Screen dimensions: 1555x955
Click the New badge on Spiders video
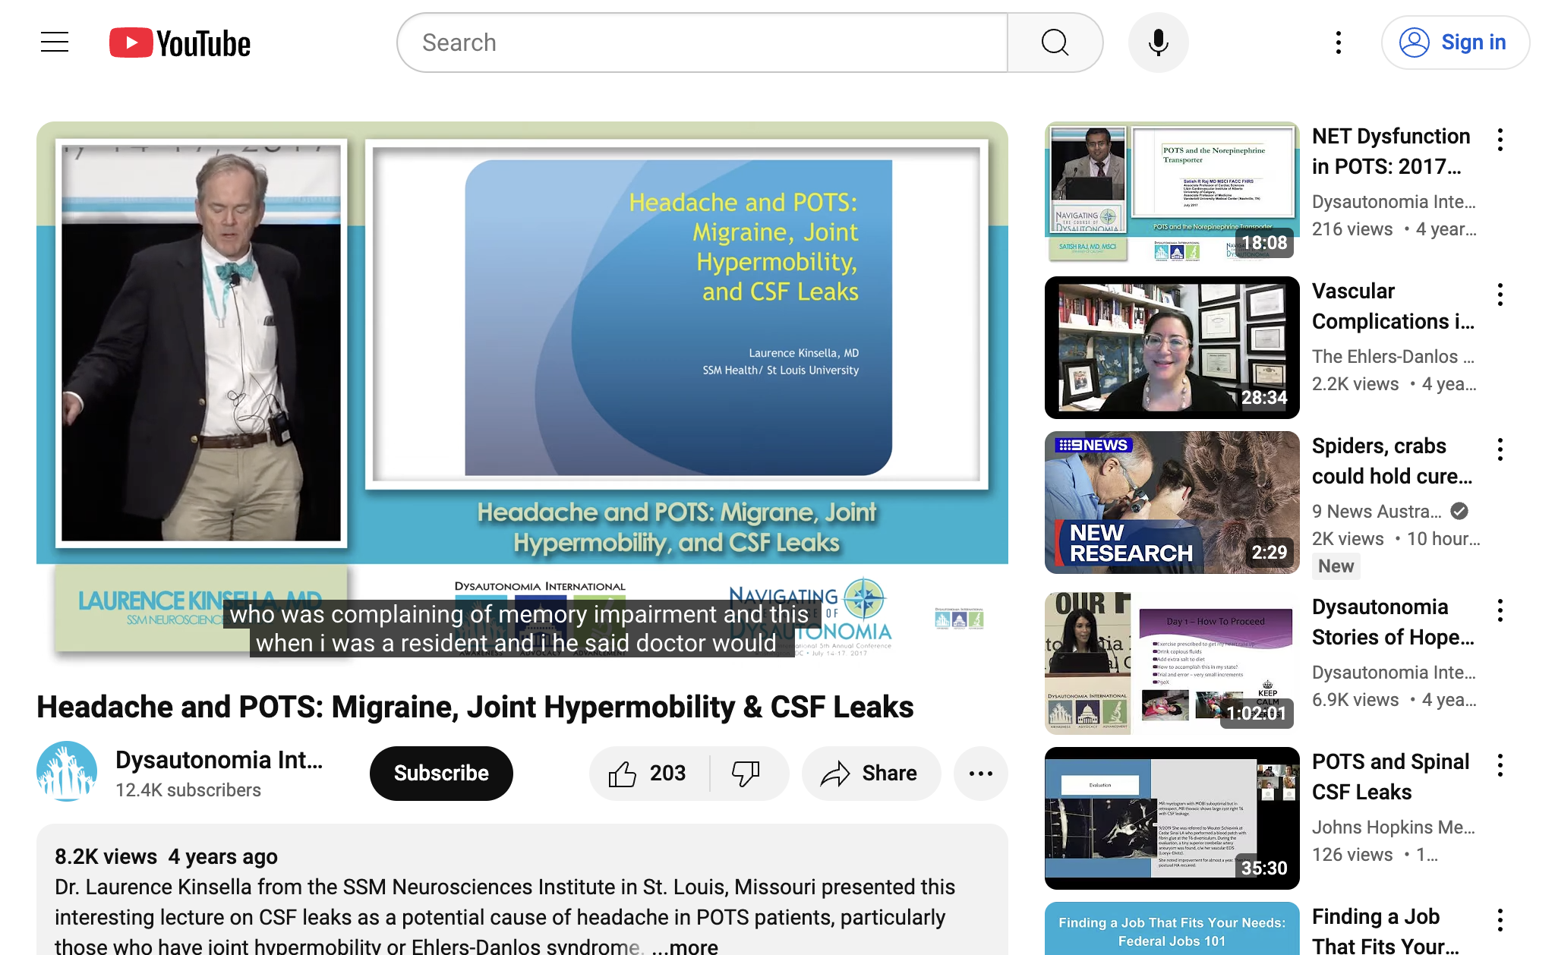1336,566
